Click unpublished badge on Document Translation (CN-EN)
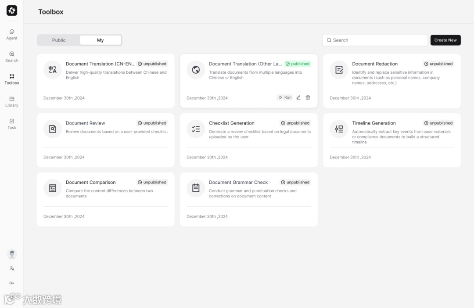The height and width of the screenshot is (308, 474). coord(152,64)
